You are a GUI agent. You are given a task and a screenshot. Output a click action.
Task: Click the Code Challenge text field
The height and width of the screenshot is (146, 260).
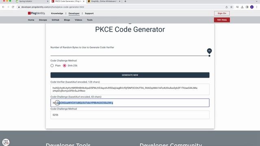tap(130, 103)
